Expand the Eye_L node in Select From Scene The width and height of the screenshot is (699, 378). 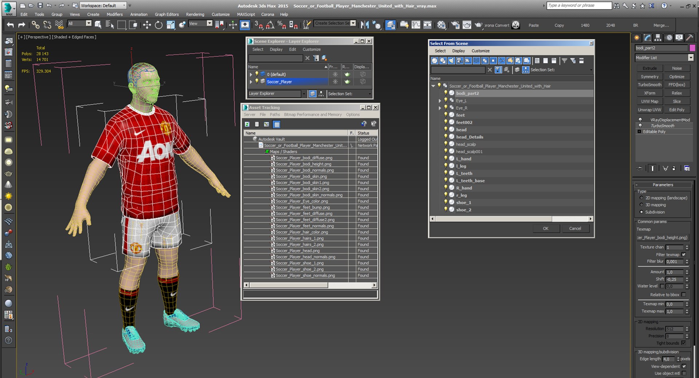[x=440, y=101]
